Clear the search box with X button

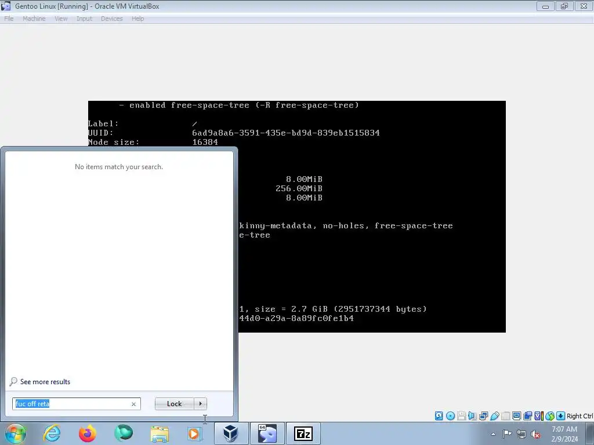click(134, 404)
